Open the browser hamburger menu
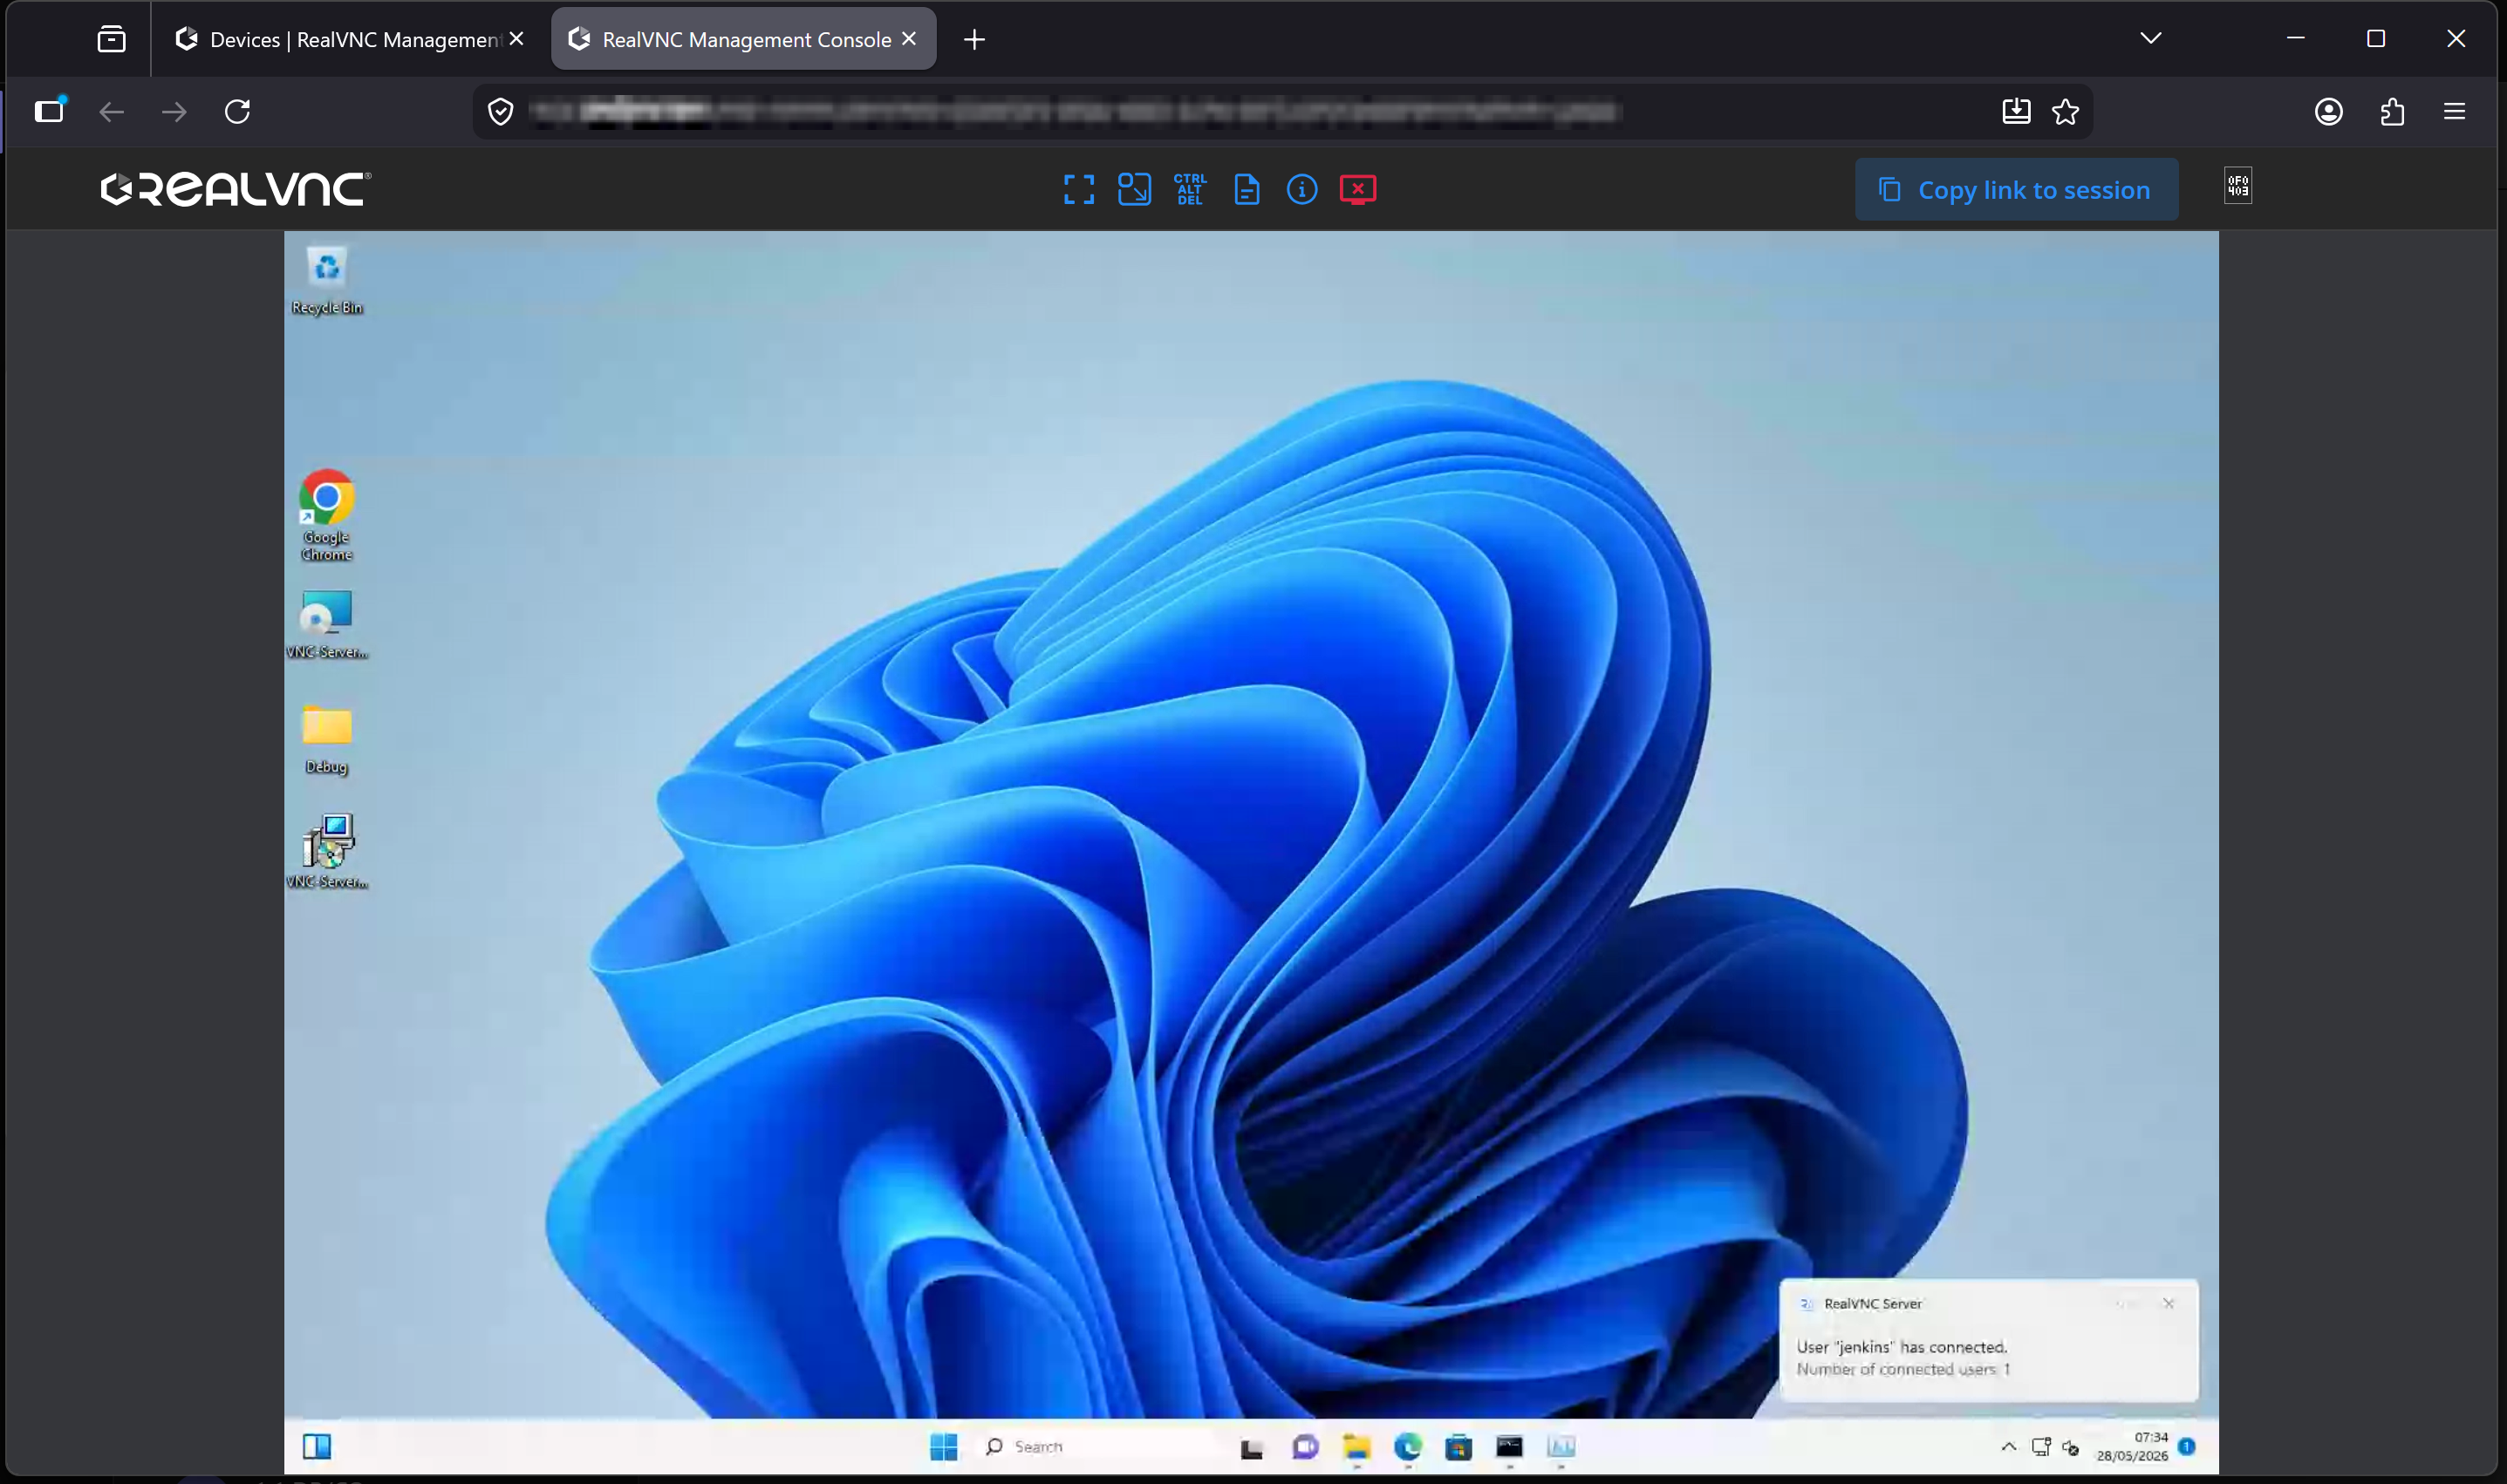Screen dimensions: 2507x1484 [2454, 111]
